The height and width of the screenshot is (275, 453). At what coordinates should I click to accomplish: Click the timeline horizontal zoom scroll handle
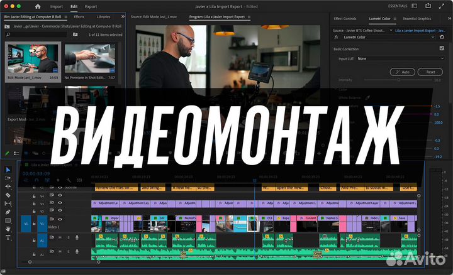coord(99,262)
